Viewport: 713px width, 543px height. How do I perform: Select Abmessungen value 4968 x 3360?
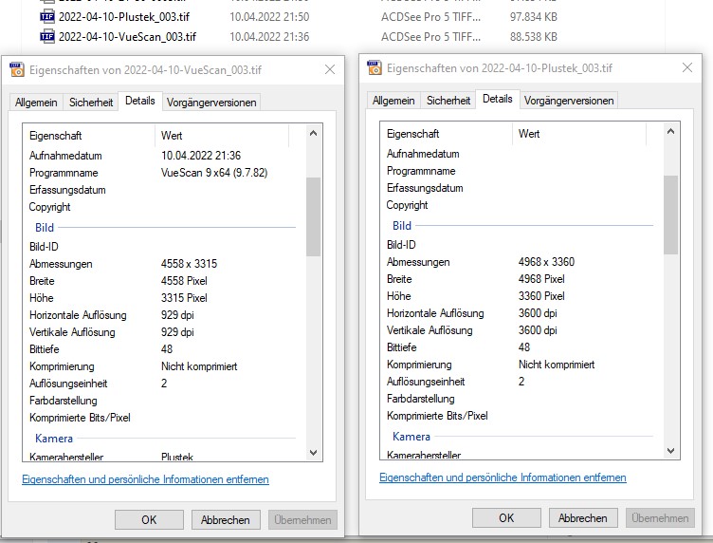[x=546, y=262]
